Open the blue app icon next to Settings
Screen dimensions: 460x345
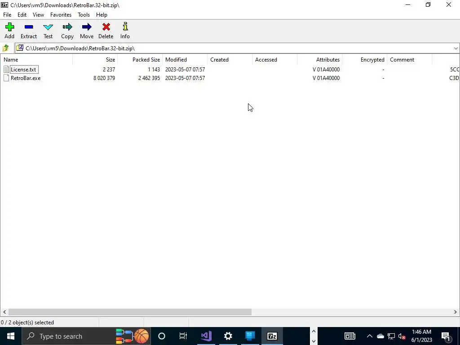250,336
